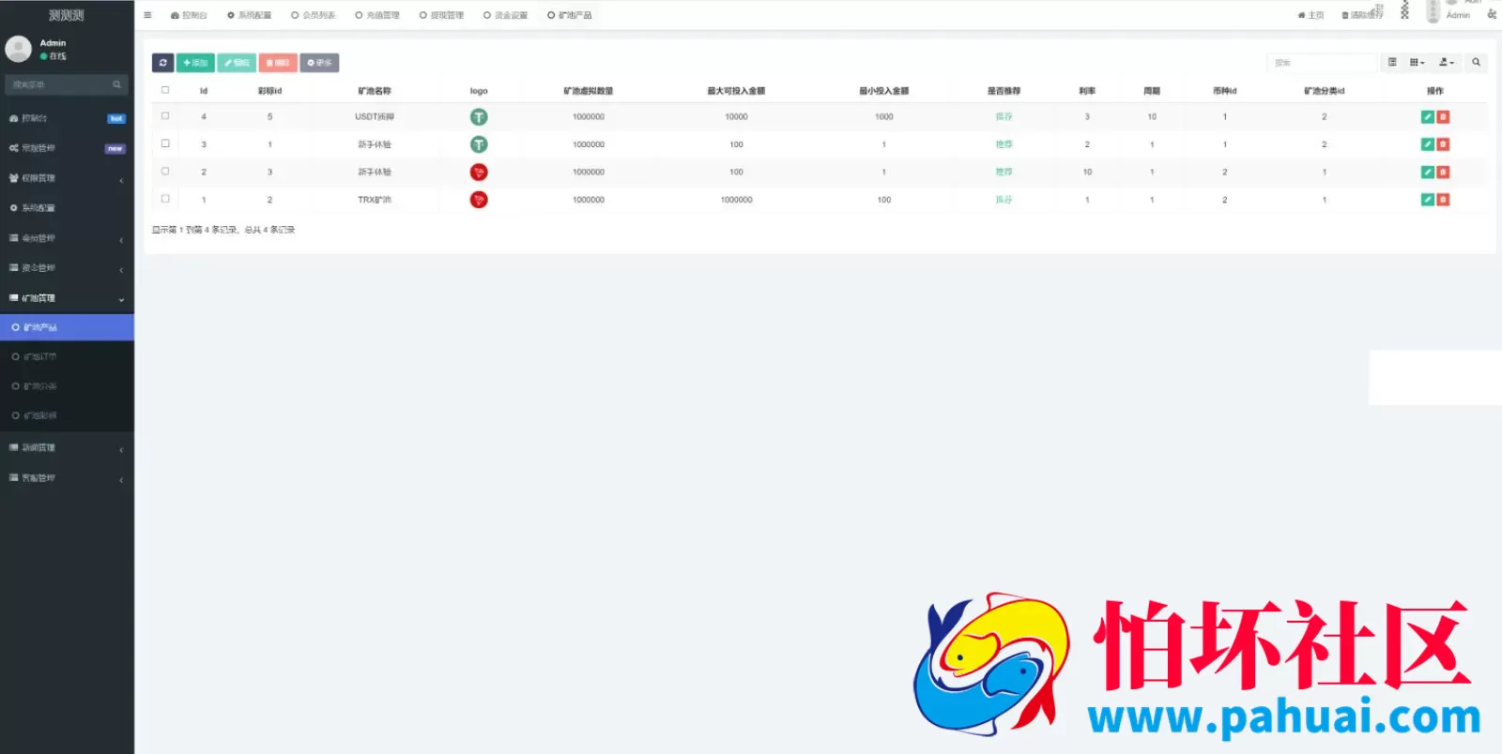The height and width of the screenshot is (754, 1502).
Task: Select 矿池产品 item in sidebar submenu
Action: 67,327
